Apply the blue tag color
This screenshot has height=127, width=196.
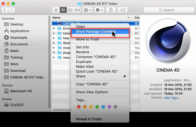[x=103, y=107]
